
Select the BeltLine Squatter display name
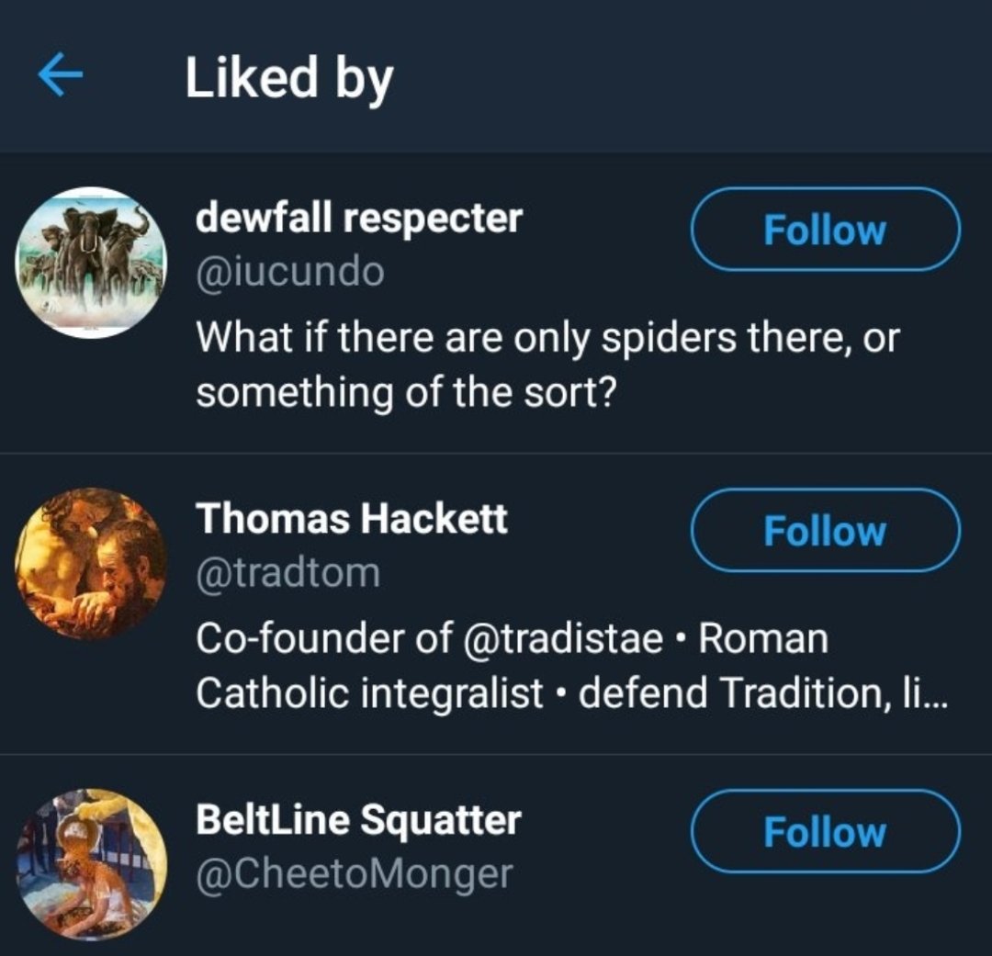[x=358, y=820]
